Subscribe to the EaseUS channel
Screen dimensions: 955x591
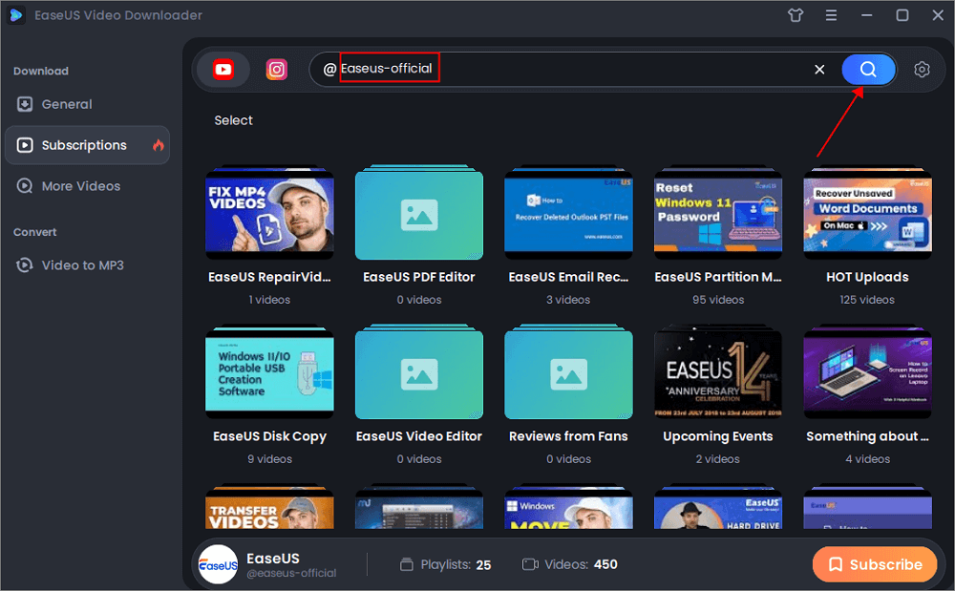point(875,564)
